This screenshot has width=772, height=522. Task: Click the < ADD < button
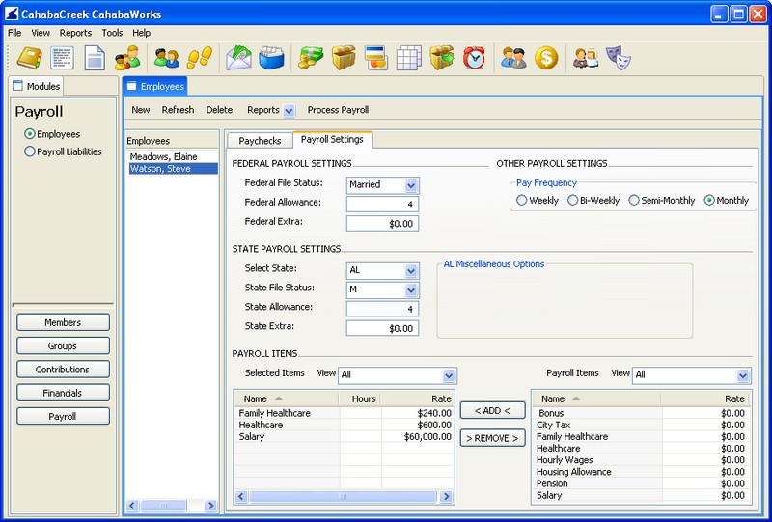click(x=491, y=411)
